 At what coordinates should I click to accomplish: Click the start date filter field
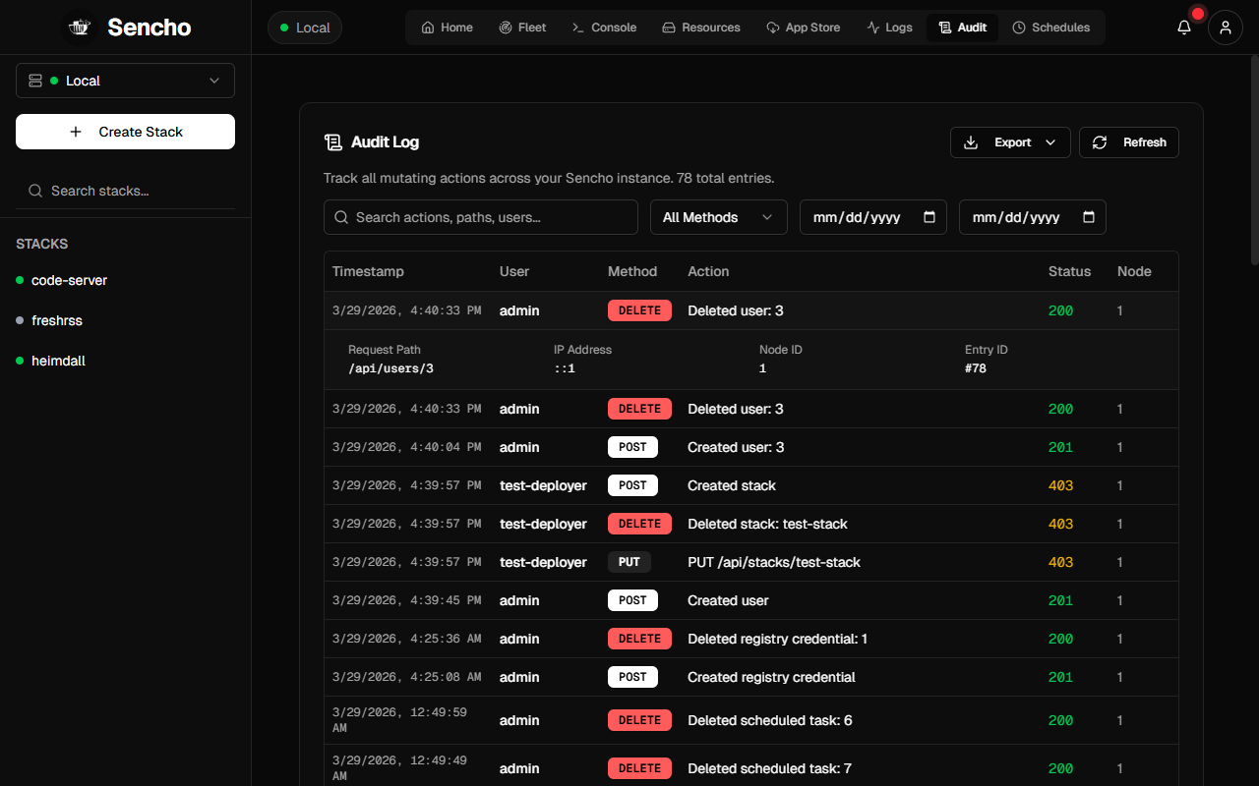click(x=873, y=217)
